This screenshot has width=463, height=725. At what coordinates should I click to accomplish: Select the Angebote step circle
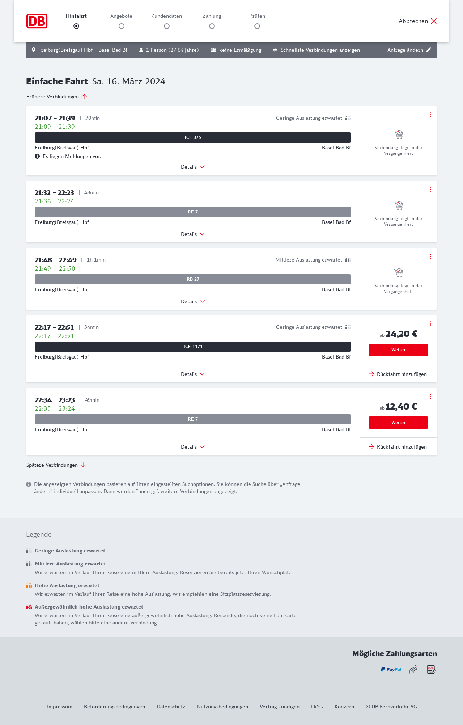[x=122, y=26]
